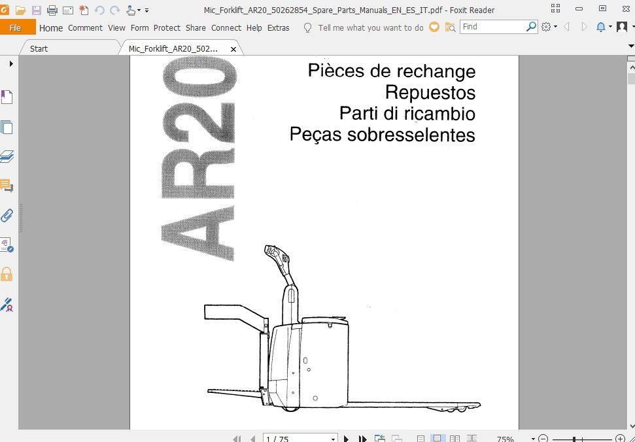635x442 pixels.
Task: Go to next page with arrow button
Action: [x=345, y=438]
